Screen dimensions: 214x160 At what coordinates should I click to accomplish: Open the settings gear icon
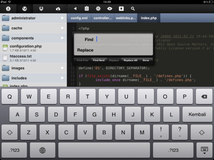(x=98, y=8)
